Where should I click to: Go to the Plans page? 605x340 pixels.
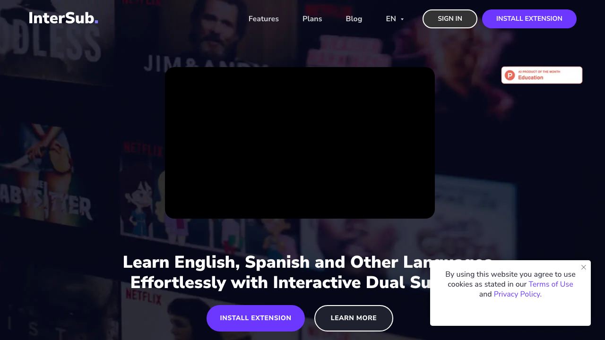coord(312,19)
